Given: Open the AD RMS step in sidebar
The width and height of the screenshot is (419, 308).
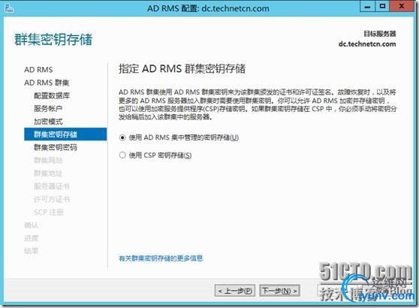Looking at the screenshot, I should pyautogui.click(x=38, y=70).
